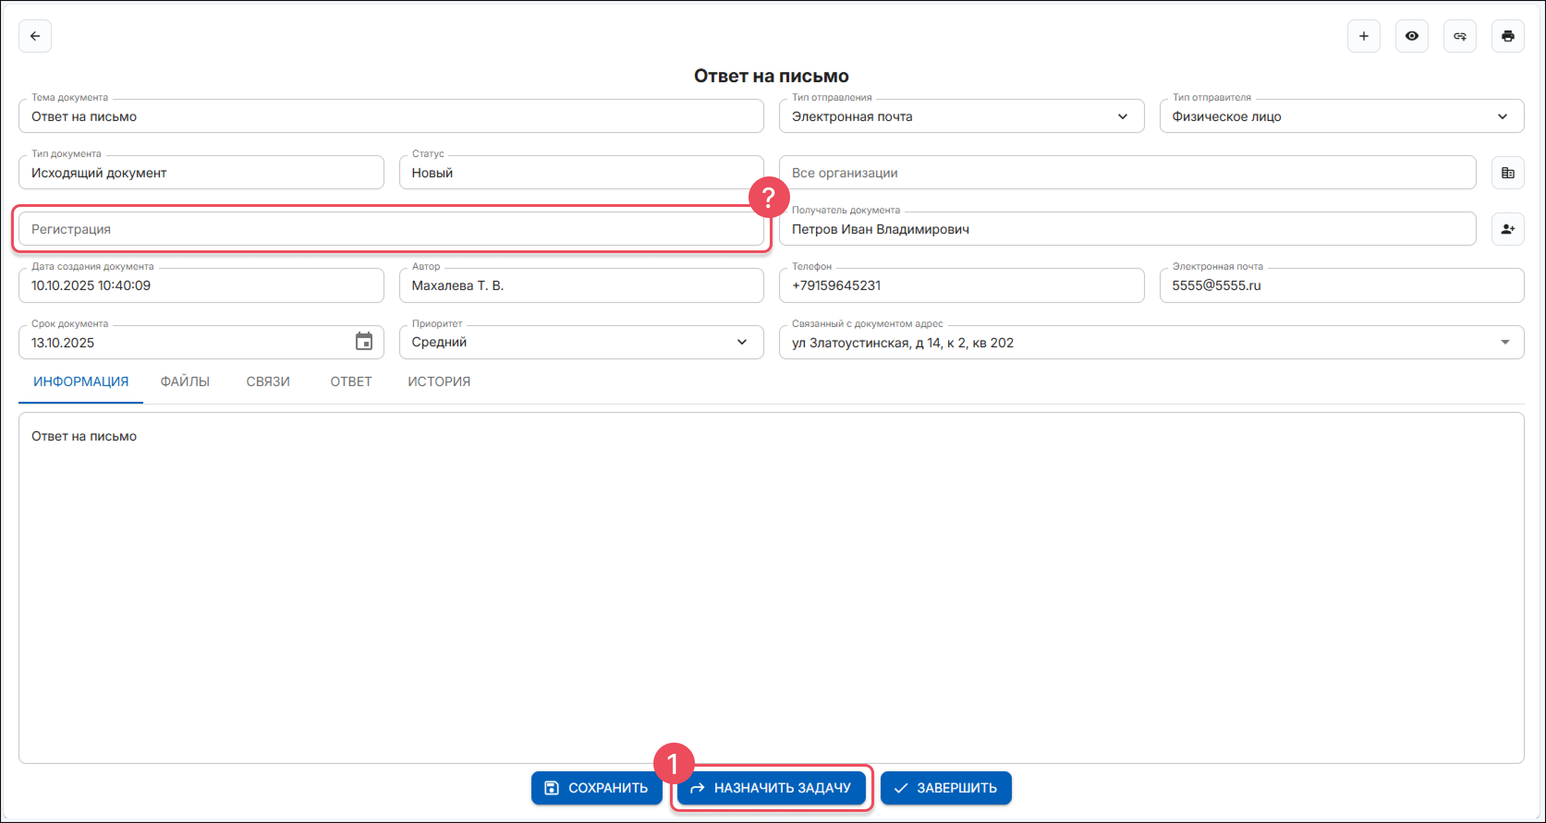Open the calendar date picker
The image size is (1546, 823).
[364, 342]
